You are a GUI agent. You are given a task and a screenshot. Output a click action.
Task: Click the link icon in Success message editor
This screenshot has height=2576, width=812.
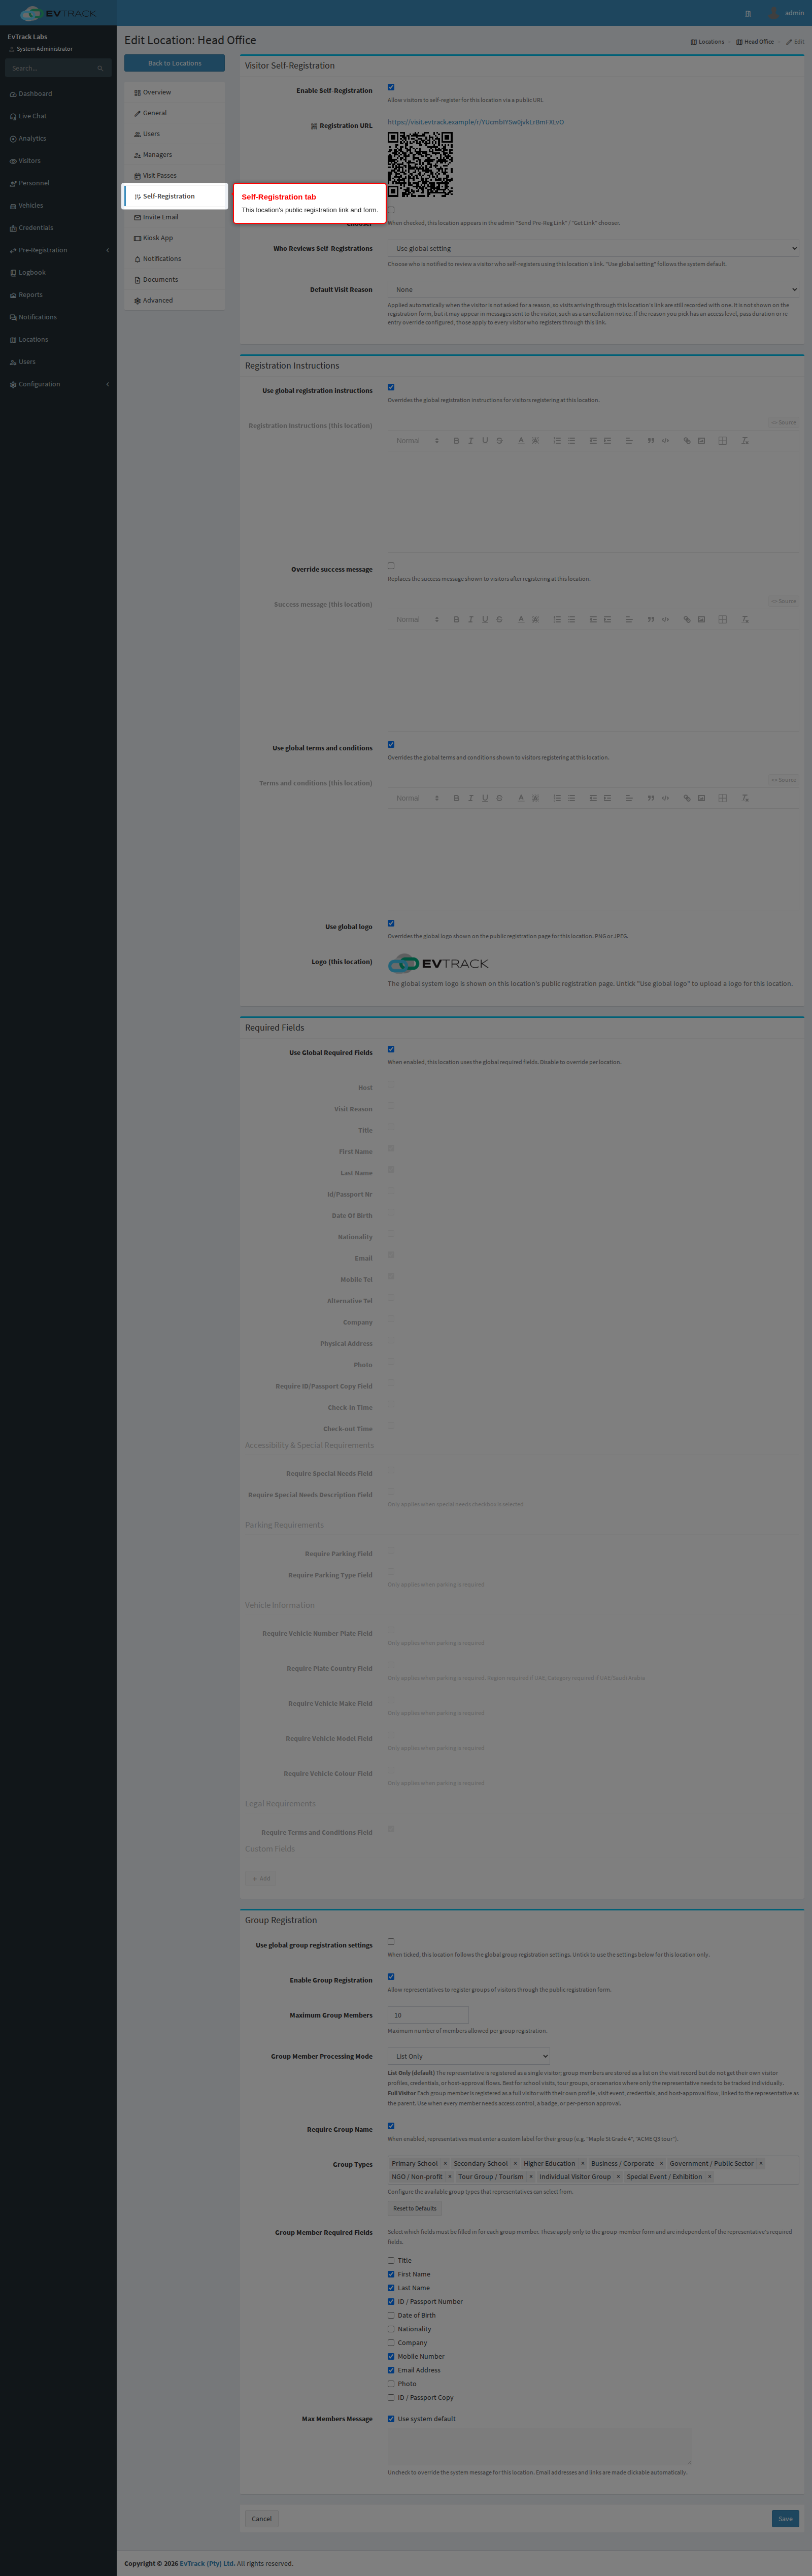686,620
